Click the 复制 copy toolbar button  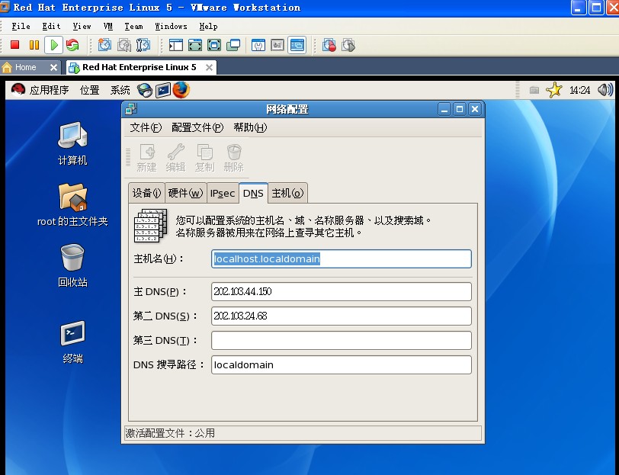pos(204,158)
